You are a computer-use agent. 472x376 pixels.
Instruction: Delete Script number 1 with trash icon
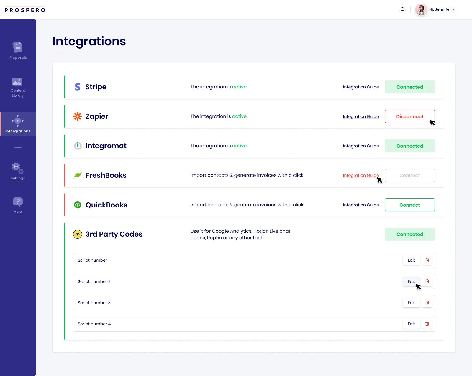click(427, 260)
